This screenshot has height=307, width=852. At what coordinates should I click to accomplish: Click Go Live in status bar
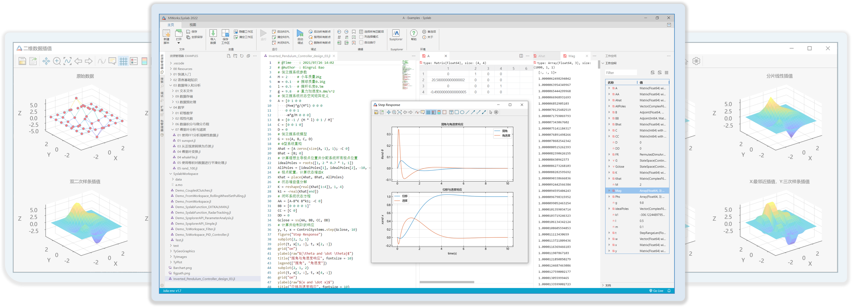[656, 291]
